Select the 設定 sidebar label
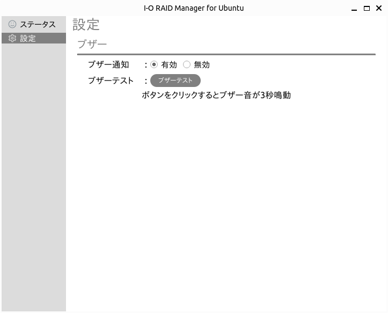 click(x=28, y=38)
